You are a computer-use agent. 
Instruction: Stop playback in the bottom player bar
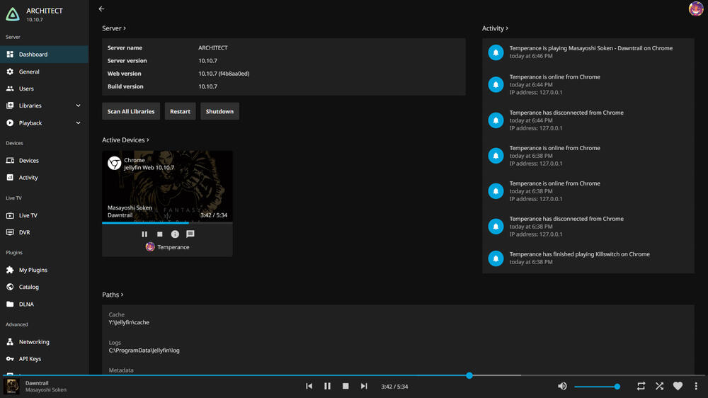click(346, 386)
